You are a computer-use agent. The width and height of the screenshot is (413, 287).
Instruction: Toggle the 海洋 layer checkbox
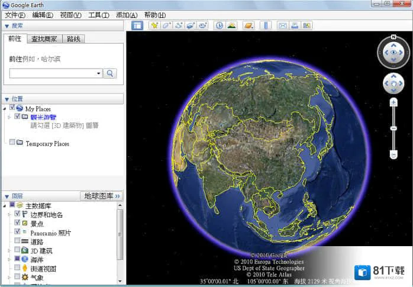[x=17, y=259]
